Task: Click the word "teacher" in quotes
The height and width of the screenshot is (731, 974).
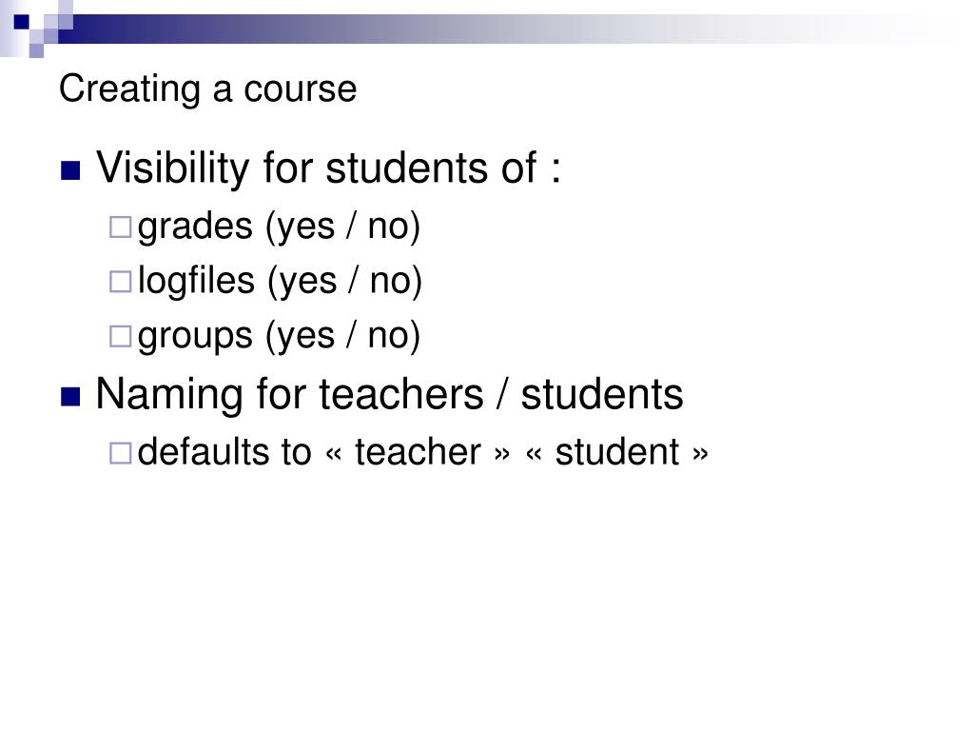Action: pyautogui.click(x=419, y=452)
